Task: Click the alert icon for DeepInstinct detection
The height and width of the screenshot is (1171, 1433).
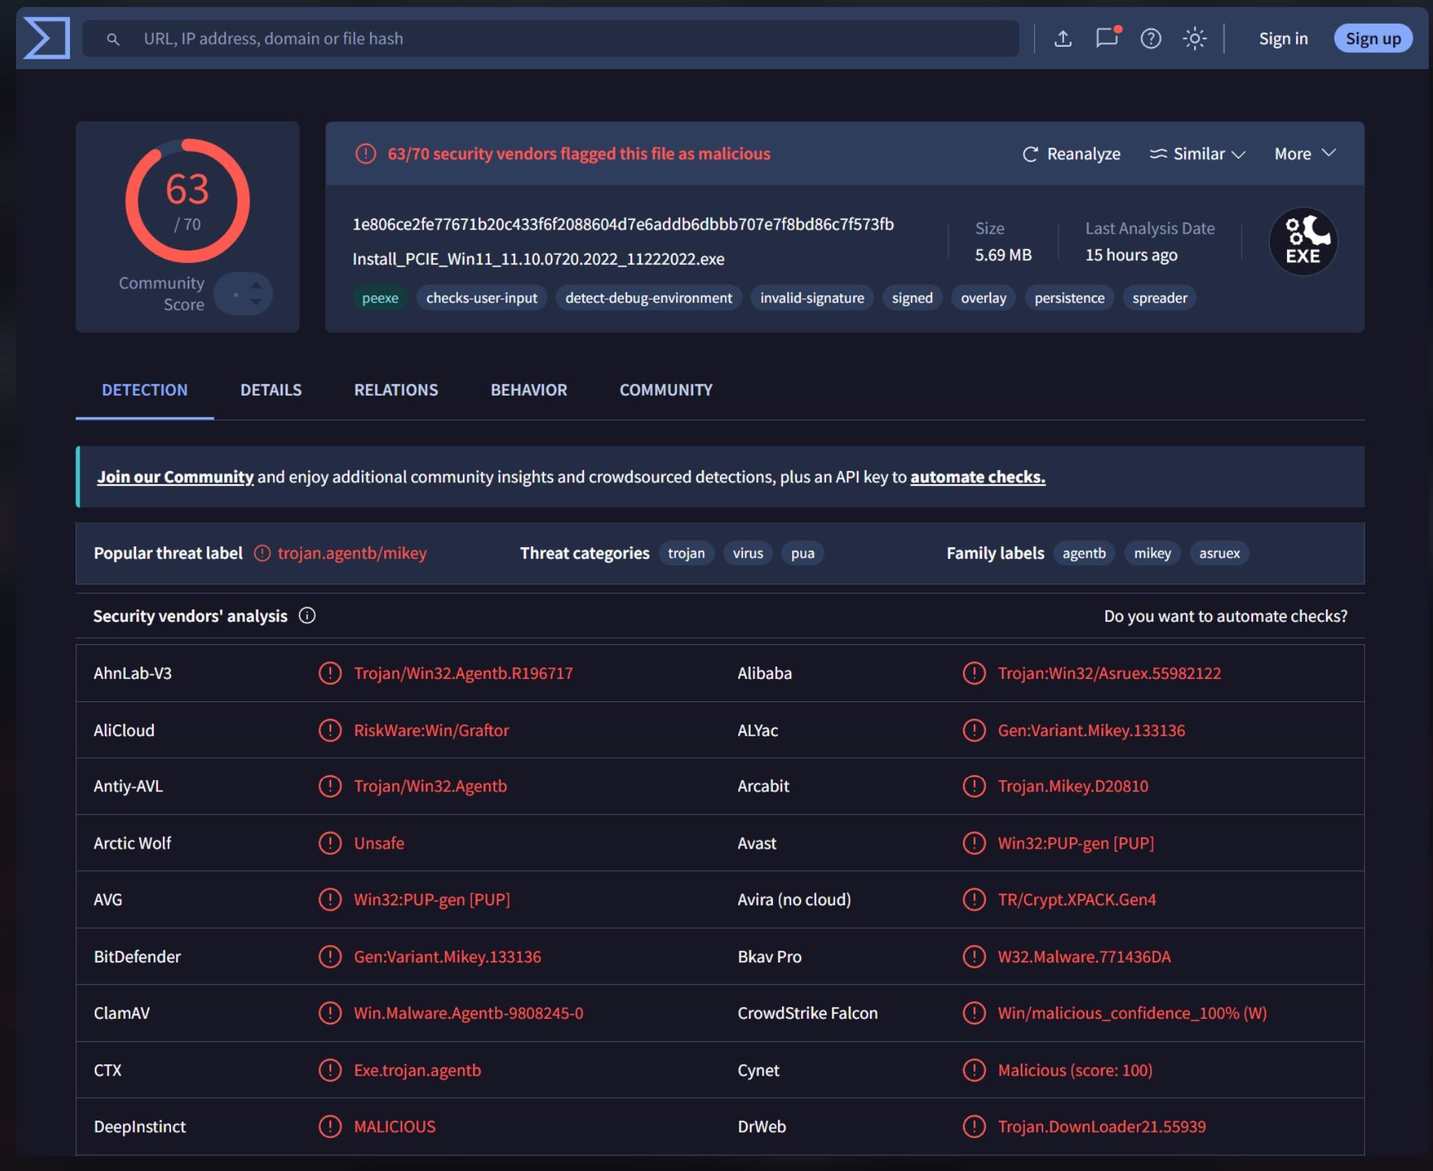Action: click(330, 1126)
